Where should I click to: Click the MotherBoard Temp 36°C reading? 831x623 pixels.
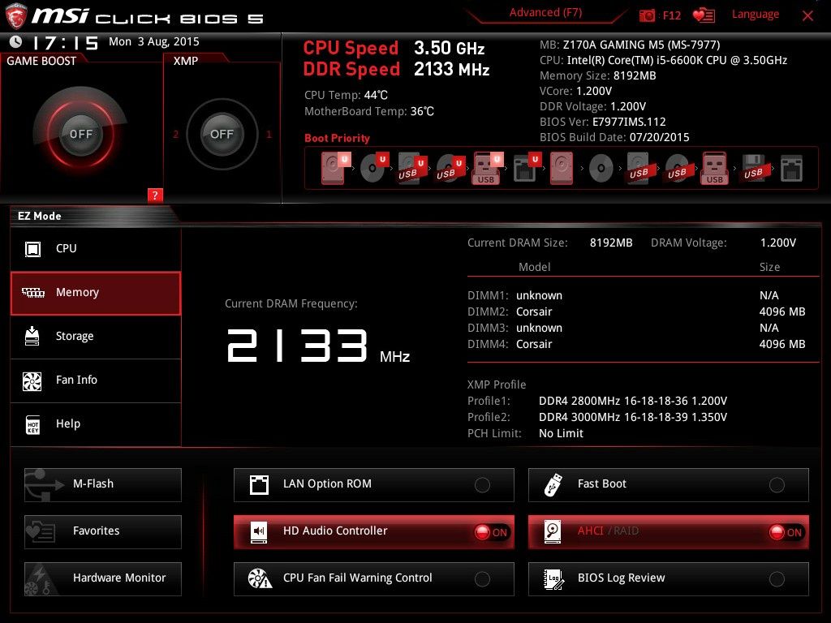369,111
